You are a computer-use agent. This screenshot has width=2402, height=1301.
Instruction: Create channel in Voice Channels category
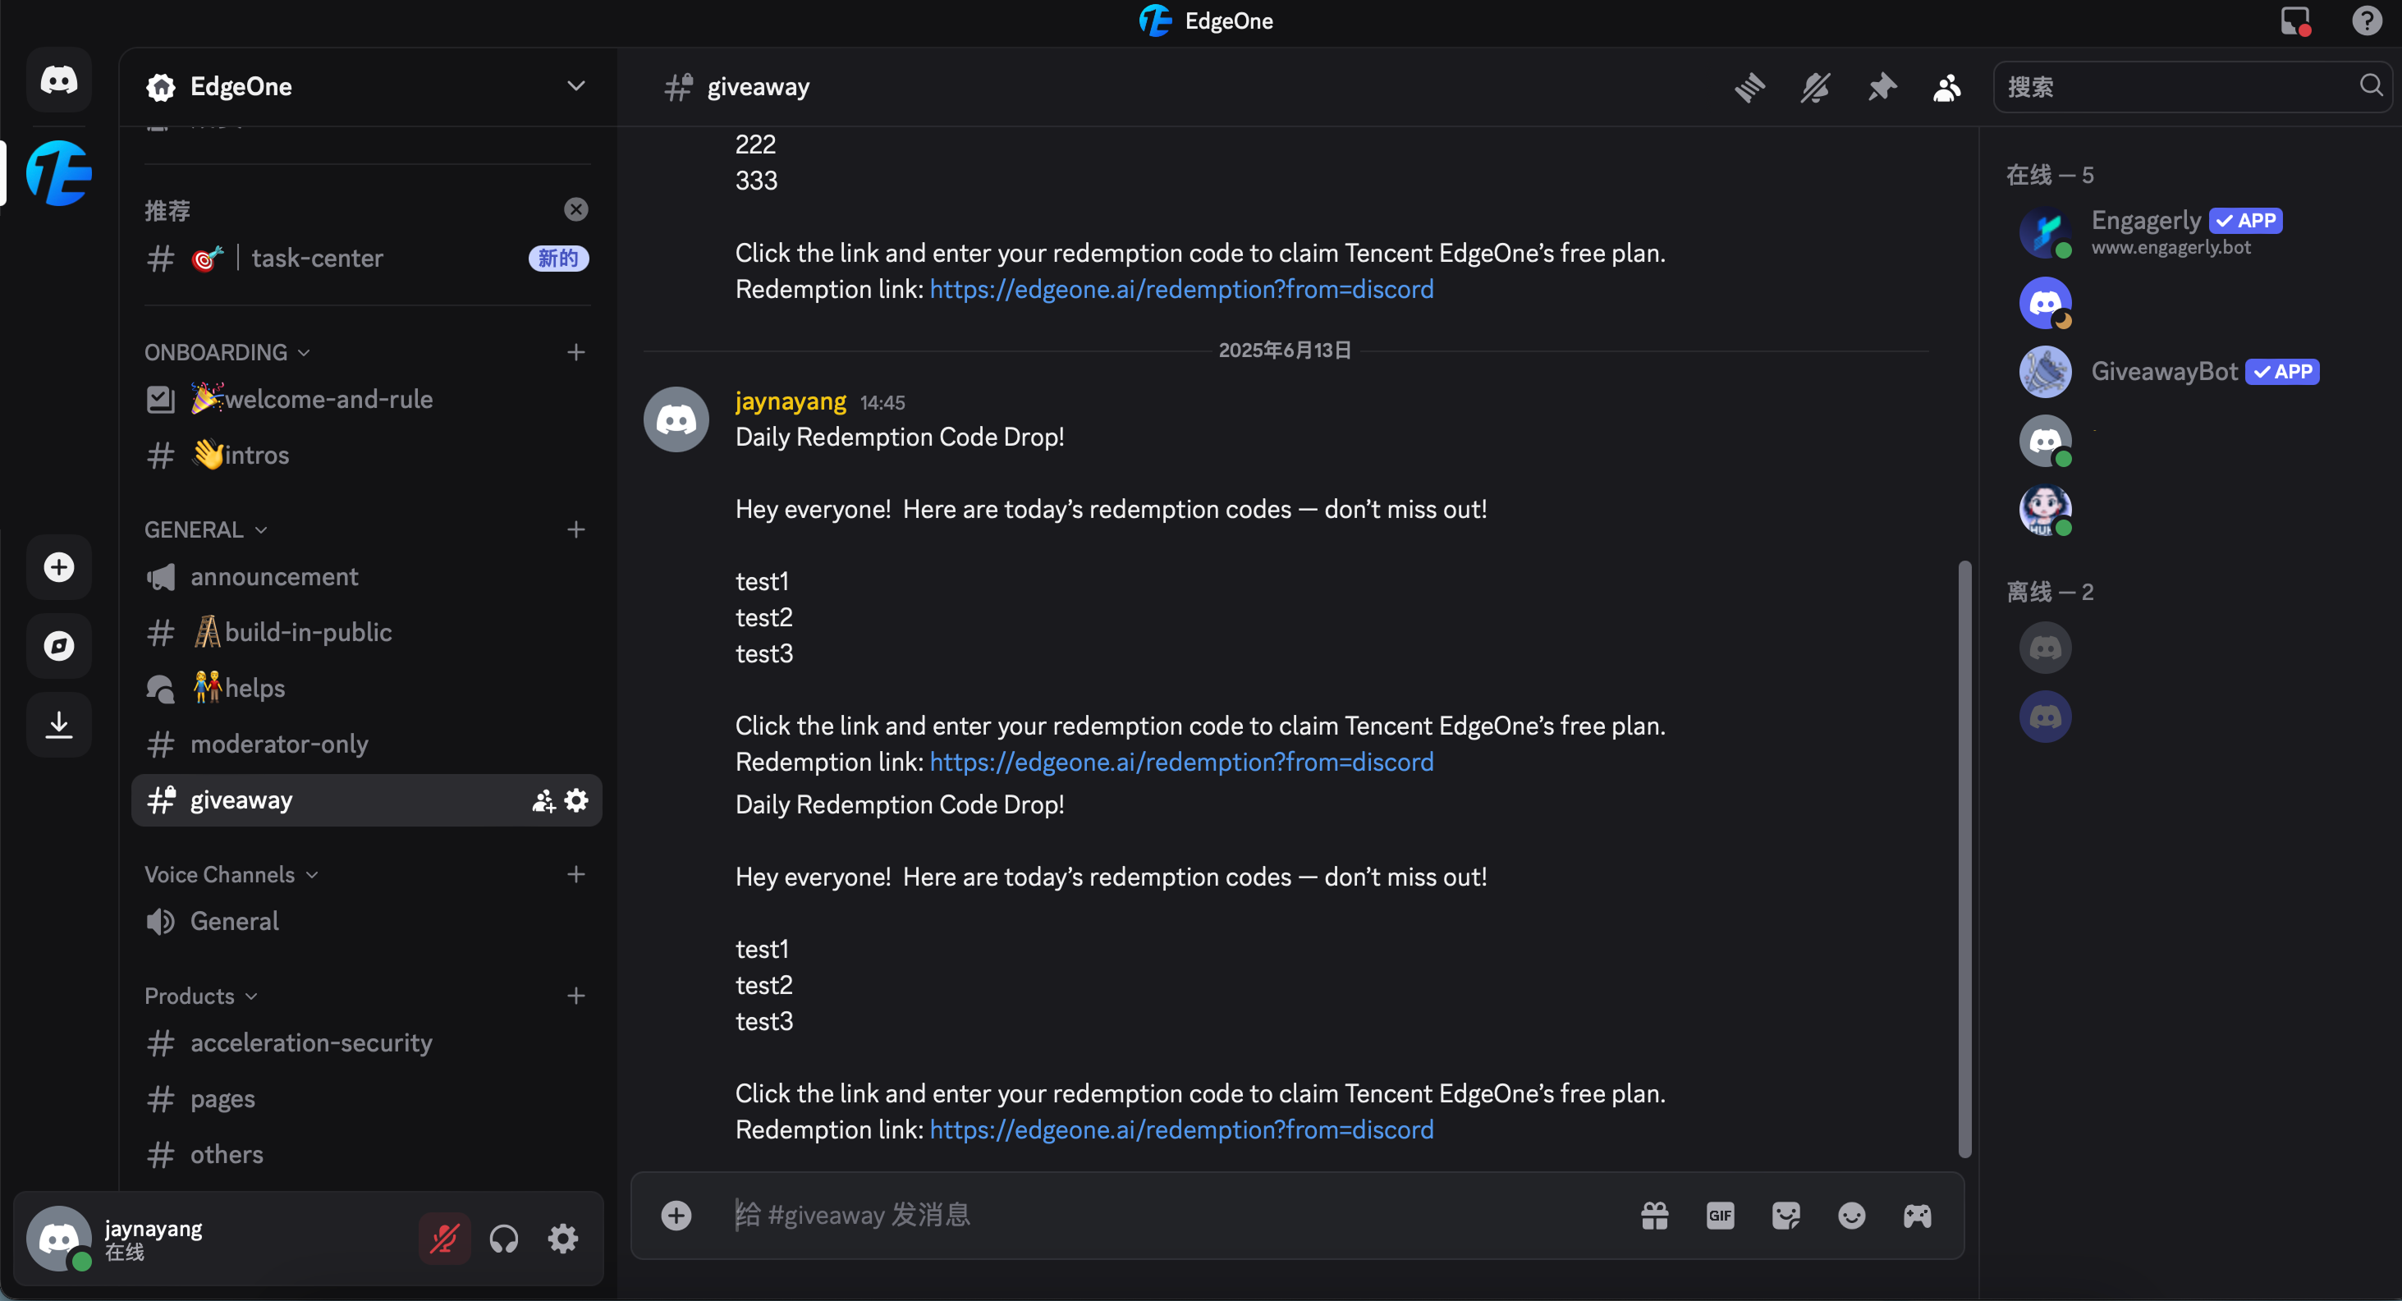[576, 874]
